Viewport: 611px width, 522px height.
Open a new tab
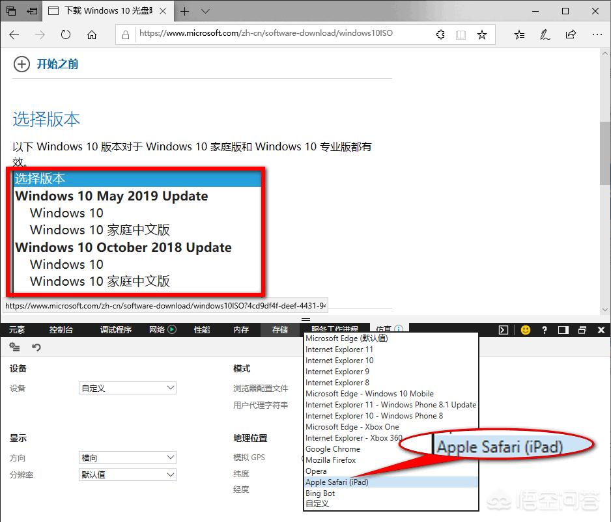pyautogui.click(x=185, y=11)
